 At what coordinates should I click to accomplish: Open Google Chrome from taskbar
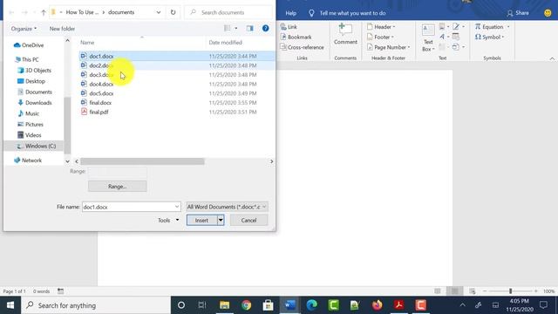click(x=246, y=305)
